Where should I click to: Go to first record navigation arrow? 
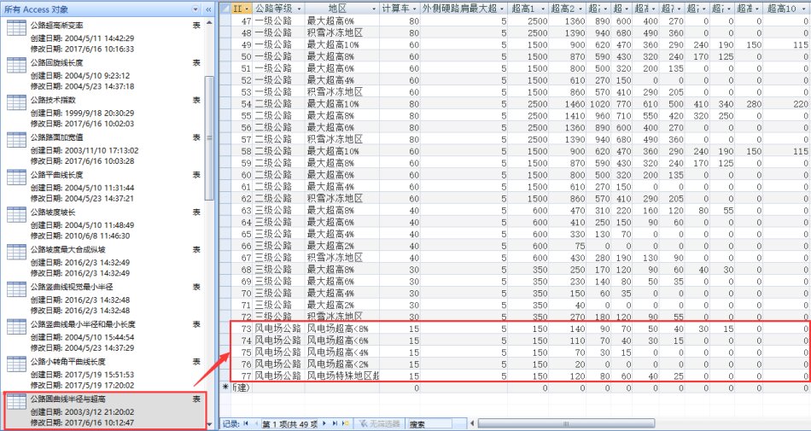247,423
